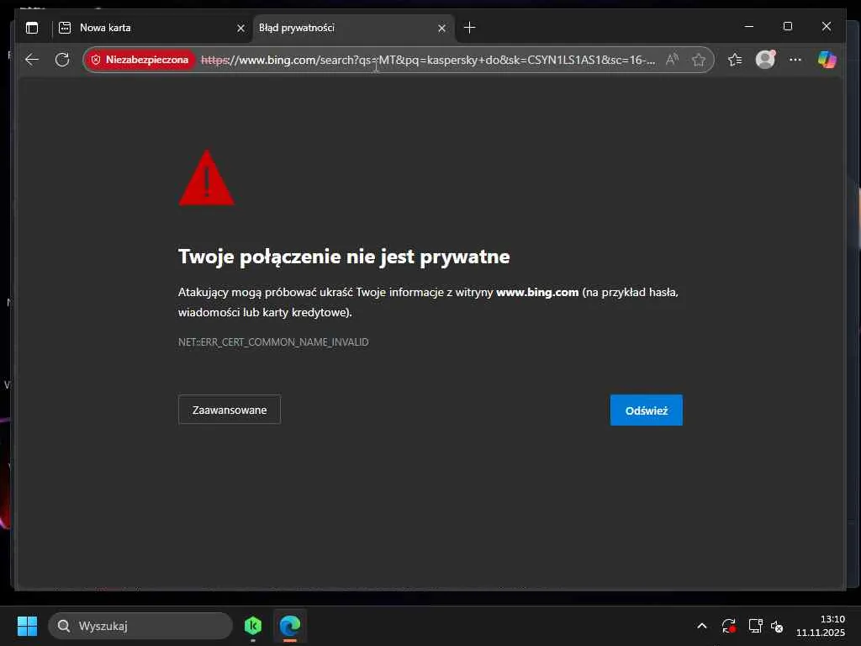Go back to previous page
This screenshot has width=861, height=646.
click(33, 60)
